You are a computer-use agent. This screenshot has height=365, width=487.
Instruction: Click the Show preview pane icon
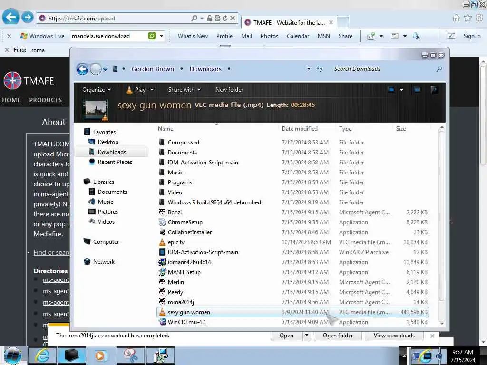pos(417,90)
